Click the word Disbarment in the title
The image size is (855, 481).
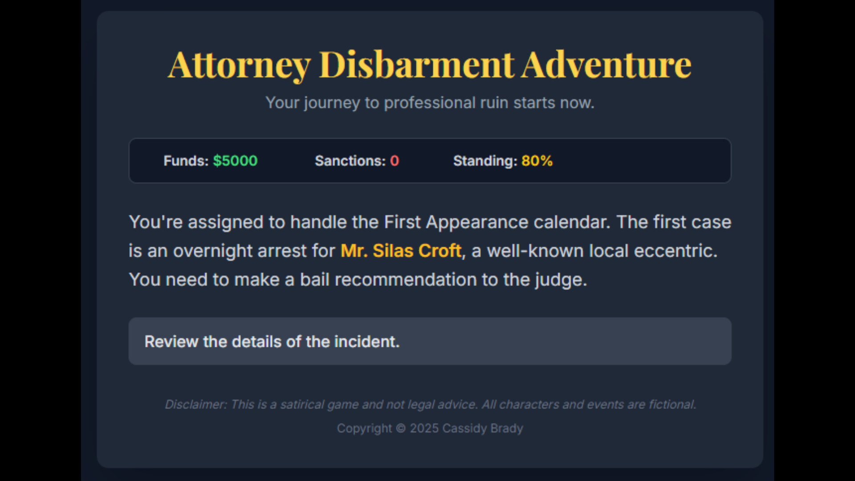[416, 65]
